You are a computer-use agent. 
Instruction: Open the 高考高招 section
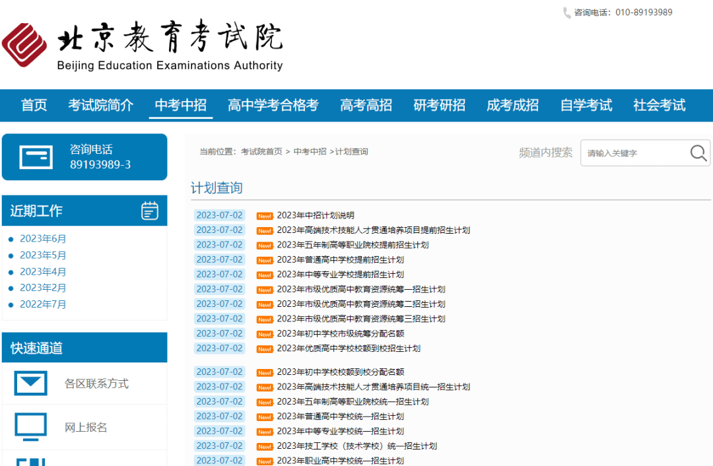(x=366, y=105)
